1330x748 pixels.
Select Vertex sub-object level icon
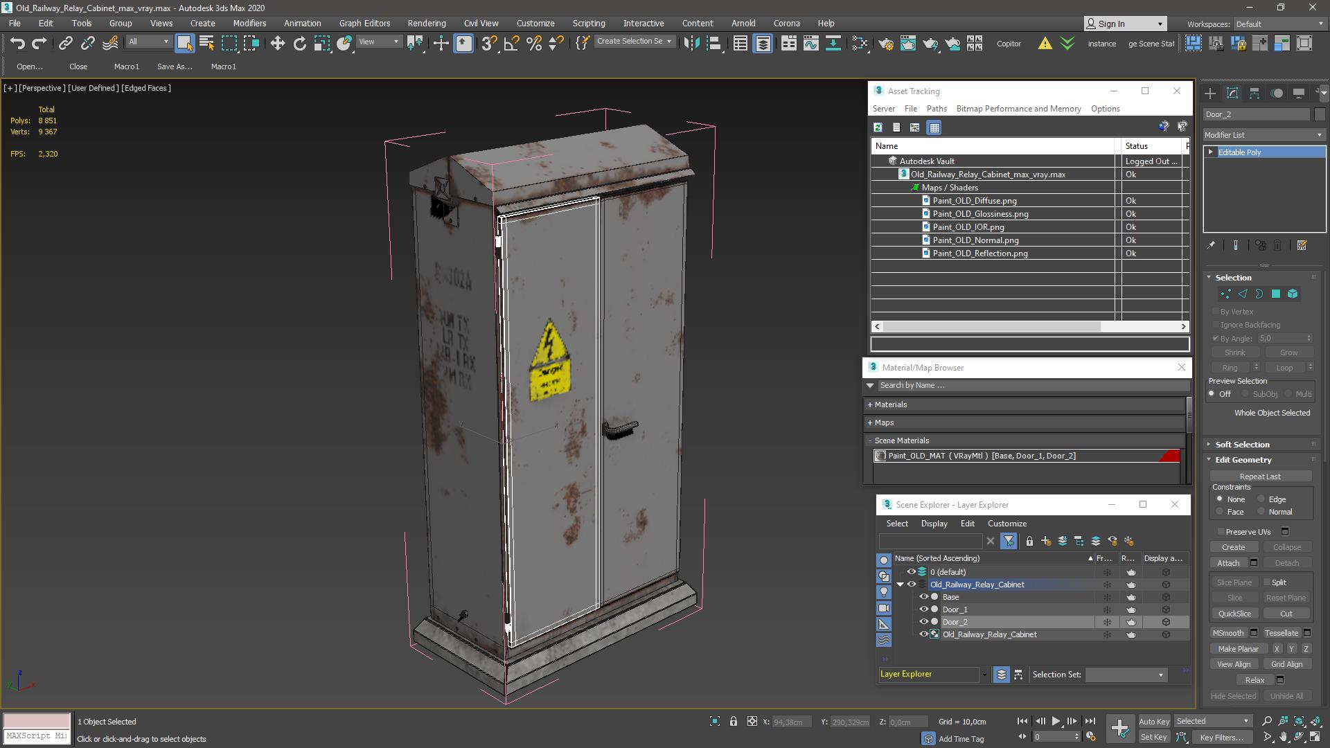(1225, 294)
